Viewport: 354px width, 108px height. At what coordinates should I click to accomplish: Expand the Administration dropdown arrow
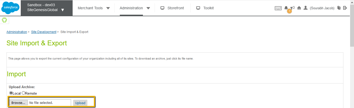coord(148,8)
